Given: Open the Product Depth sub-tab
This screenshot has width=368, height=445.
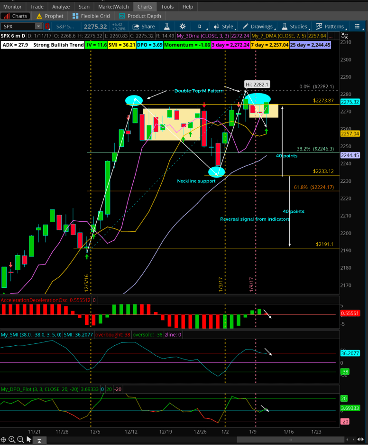Looking at the screenshot, I should [140, 16].
